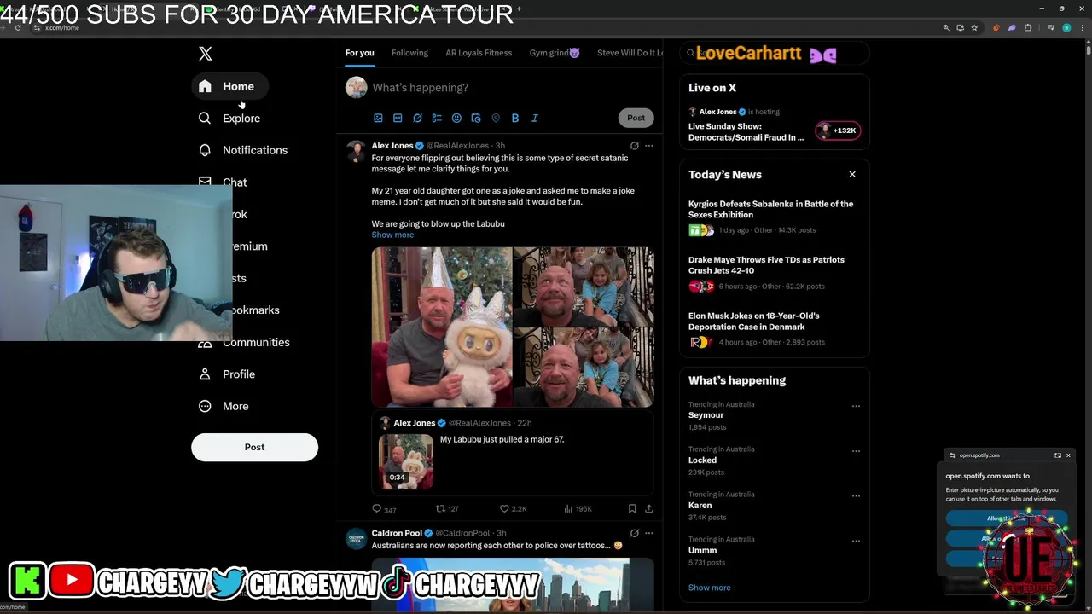Share the Alex Jones post

pos(648,509)
